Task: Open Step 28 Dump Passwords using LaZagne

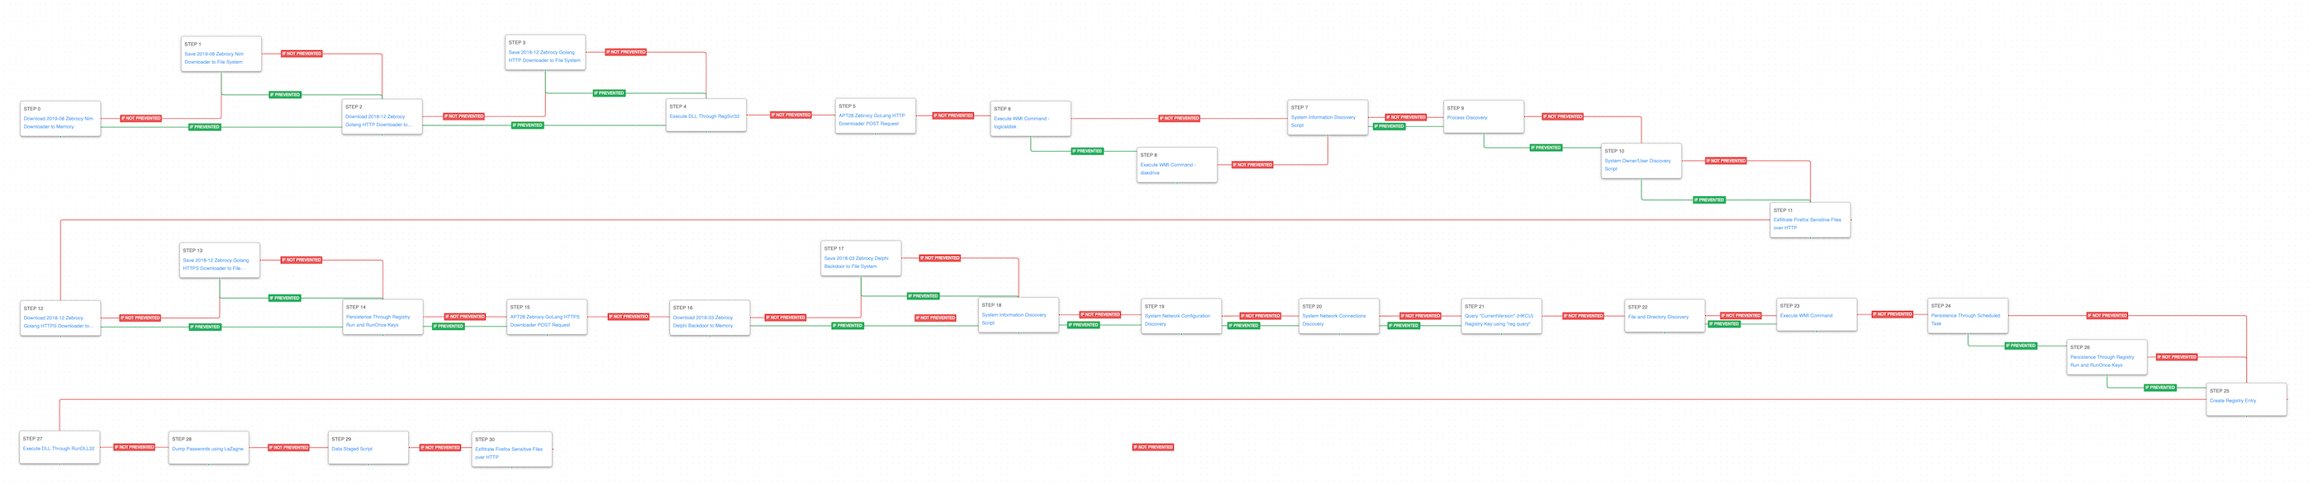Action: tap(207, 450)
